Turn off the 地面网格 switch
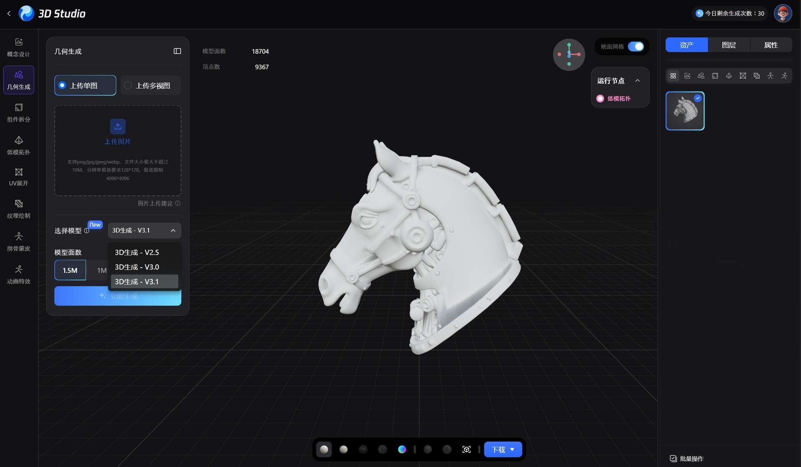Viewport: 801px width, 467px height. coord(636,47)
